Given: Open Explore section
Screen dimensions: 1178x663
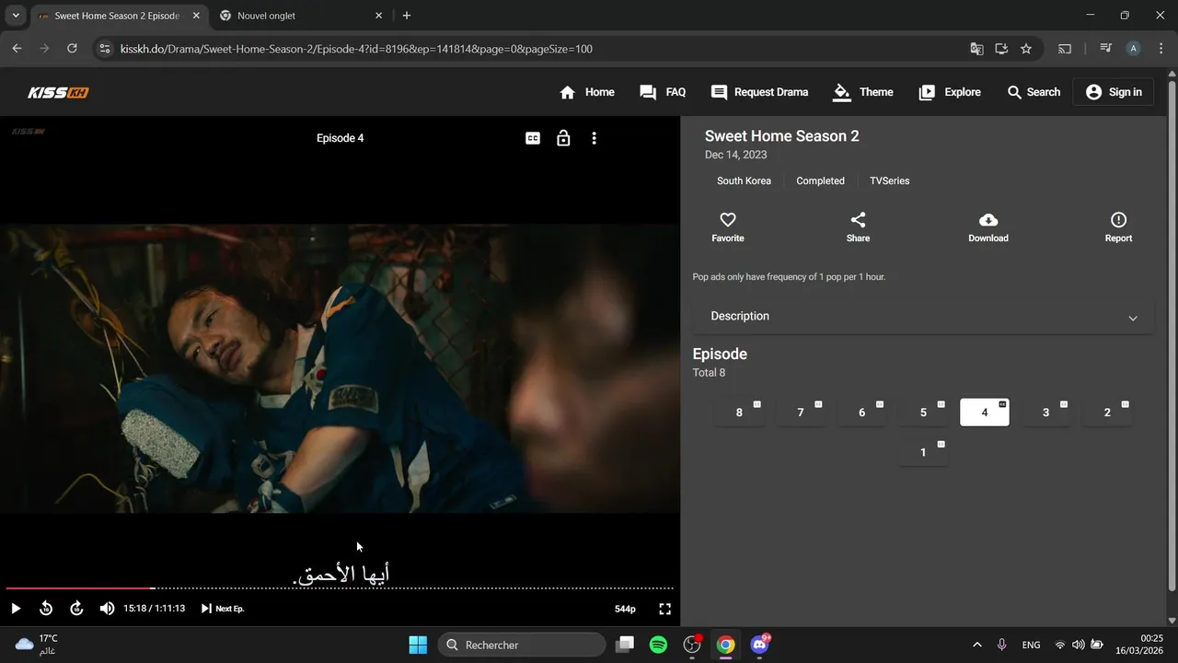Looking at the screenshot, I should click(x=950, y=92).
